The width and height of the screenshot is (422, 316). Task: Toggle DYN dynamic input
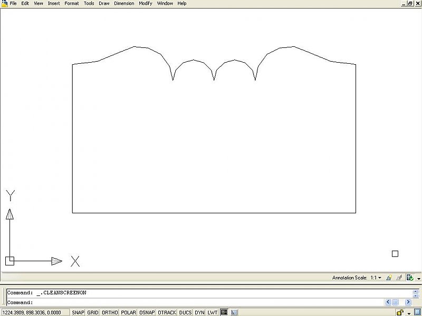[x=199, y=312]
